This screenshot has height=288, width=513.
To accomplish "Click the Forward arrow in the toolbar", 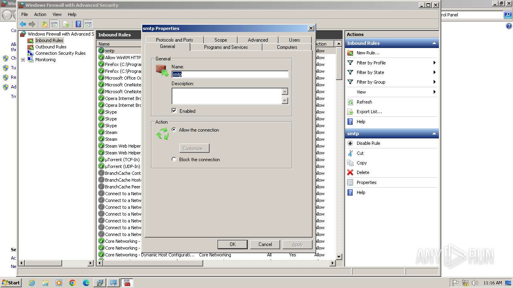I will tap(32, 24).
